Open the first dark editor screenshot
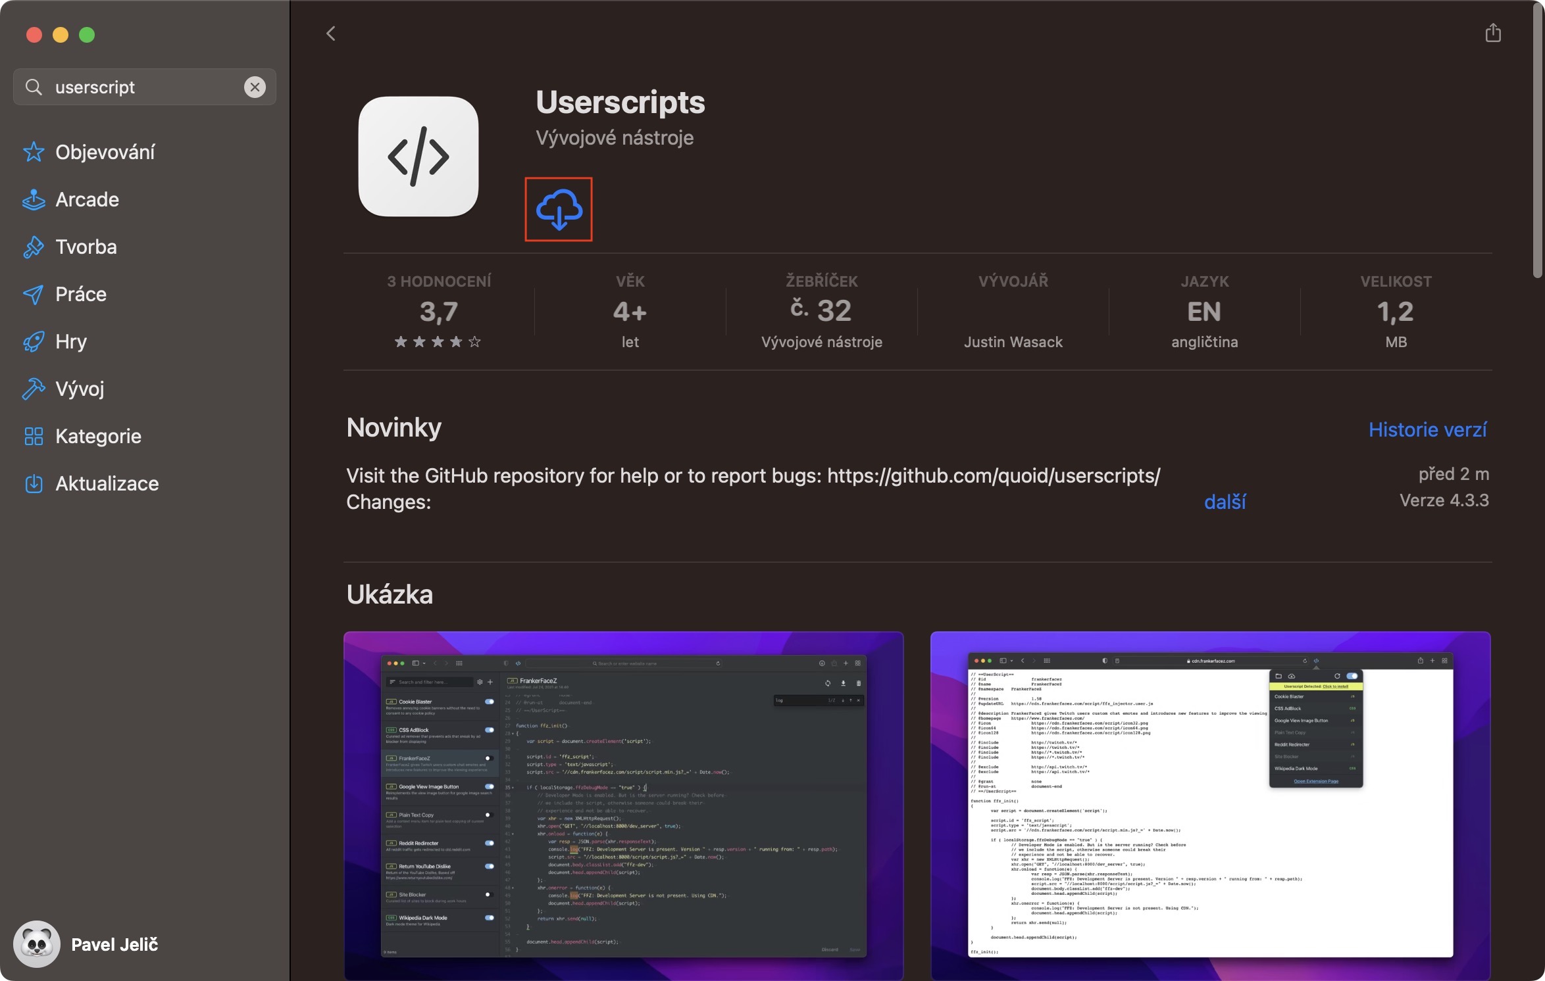 pyautogui.click(x=623, y=805)
